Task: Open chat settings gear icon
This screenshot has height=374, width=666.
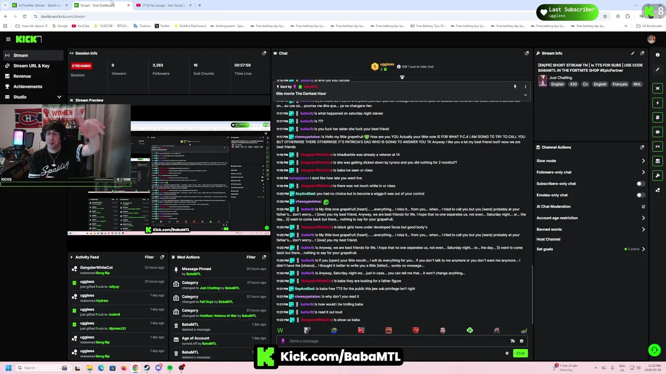Action: (507, 353)
